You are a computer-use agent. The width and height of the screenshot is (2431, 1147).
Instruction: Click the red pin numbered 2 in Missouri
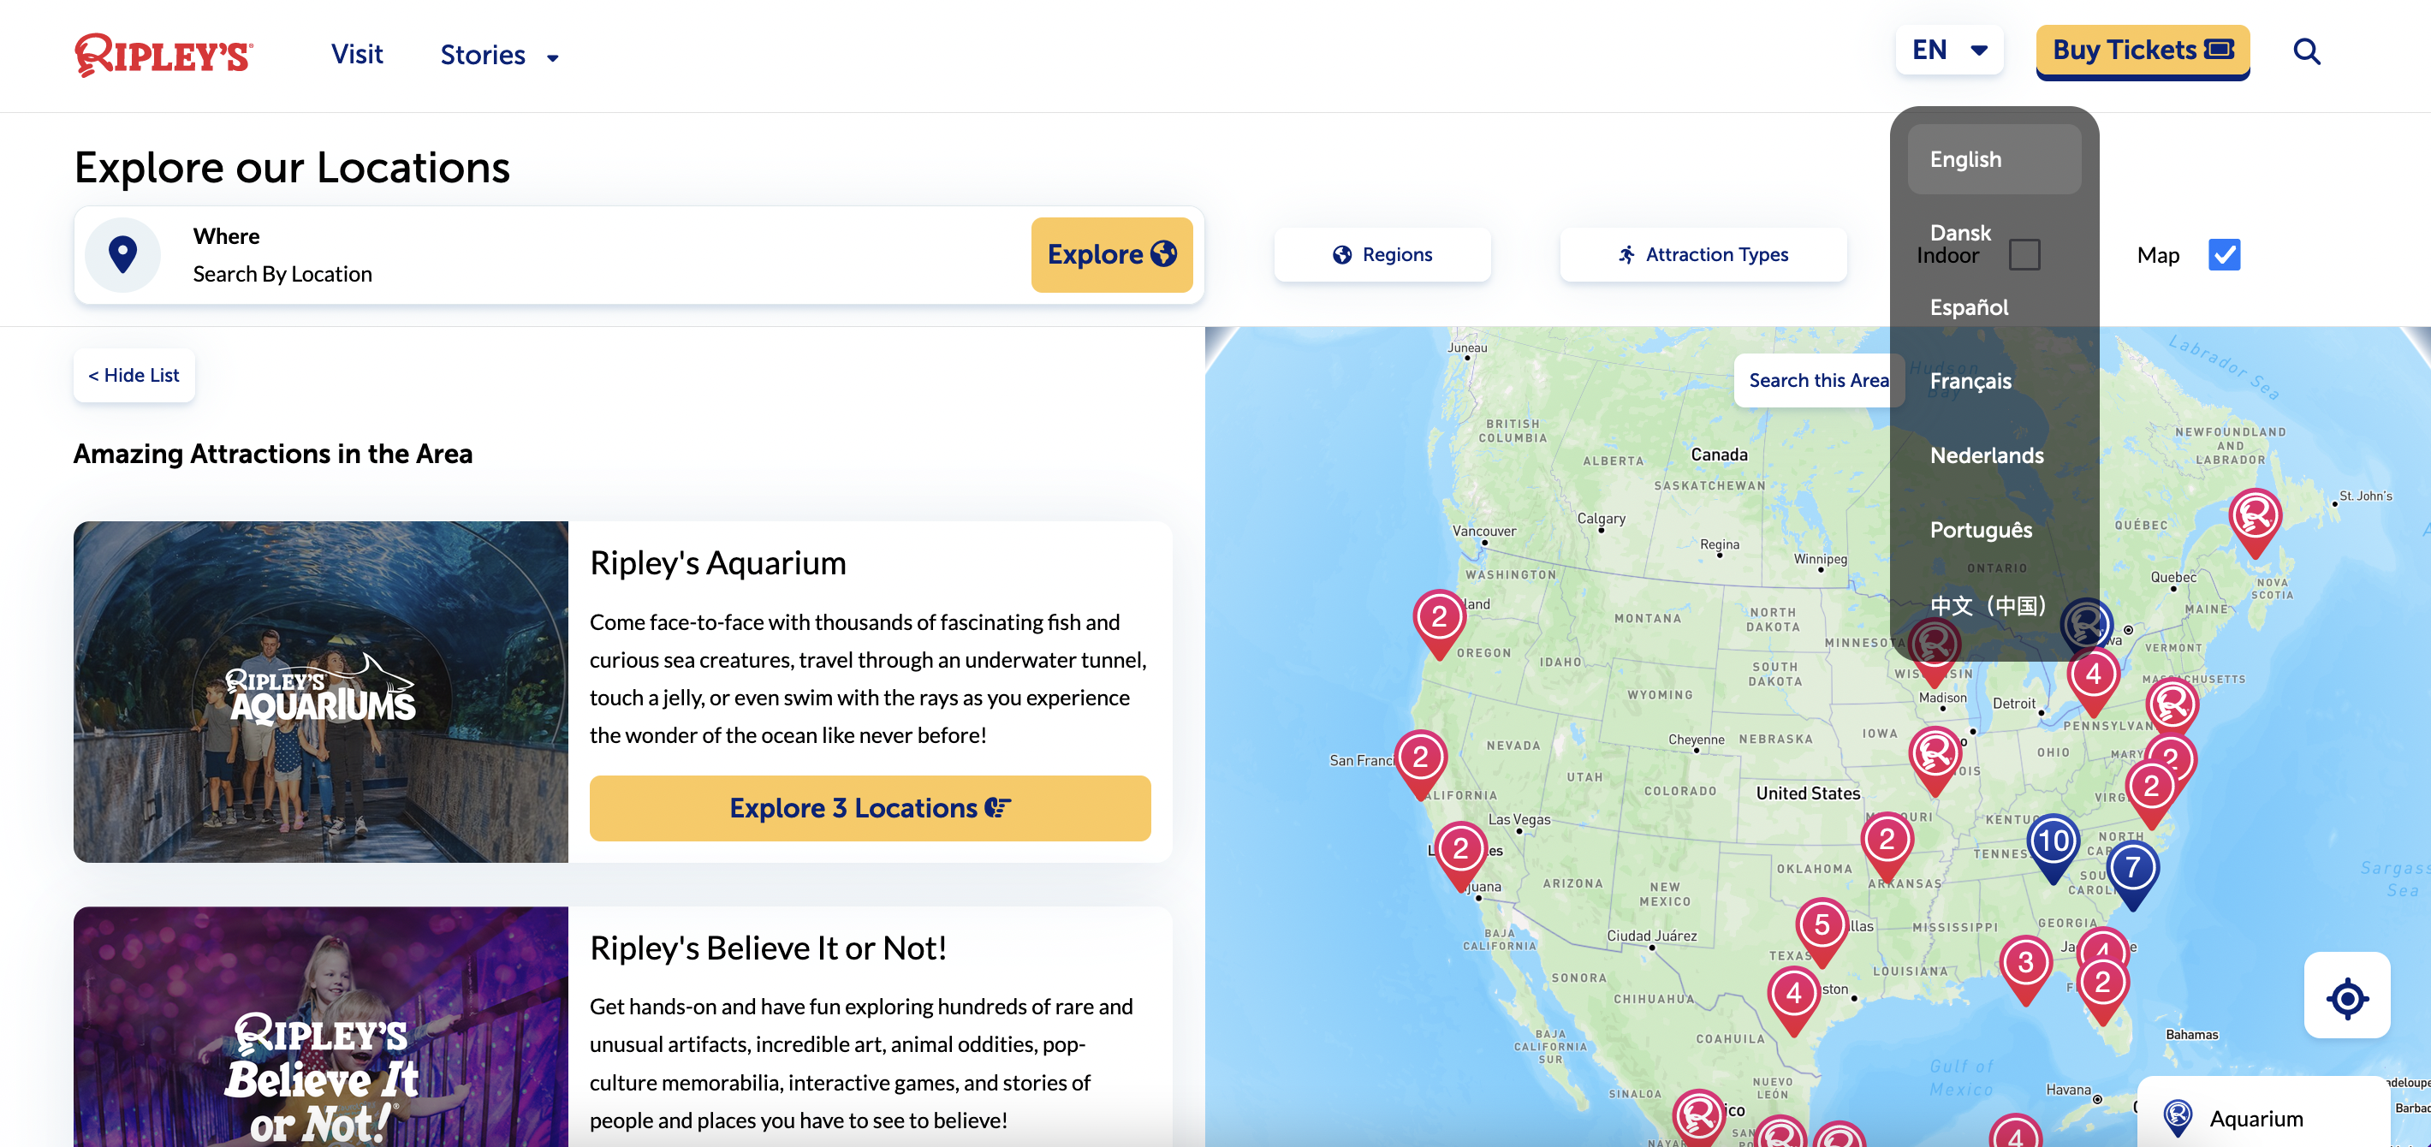1887,845
